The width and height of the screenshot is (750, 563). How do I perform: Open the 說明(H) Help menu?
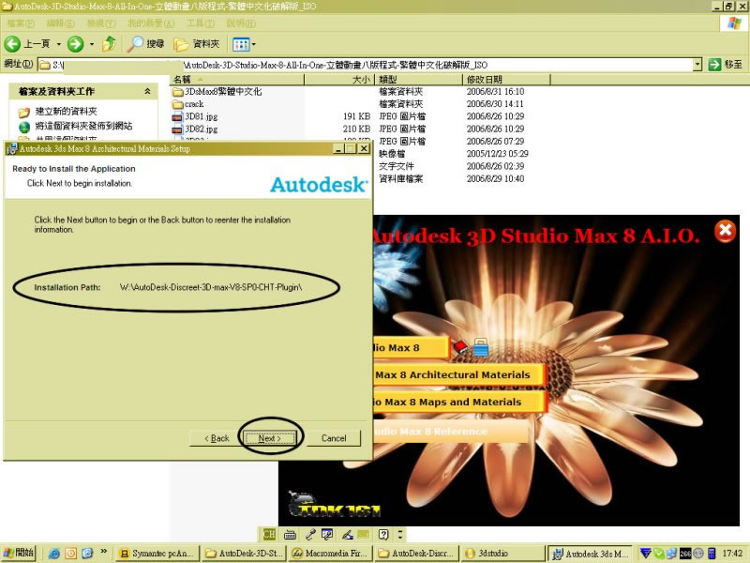pyautogui.click(x=241, y=23)
